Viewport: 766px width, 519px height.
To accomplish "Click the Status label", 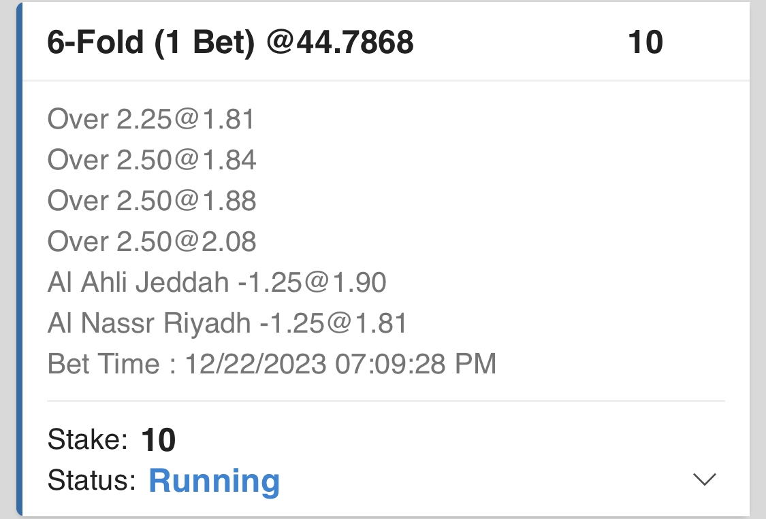I will tap(92, 481).
